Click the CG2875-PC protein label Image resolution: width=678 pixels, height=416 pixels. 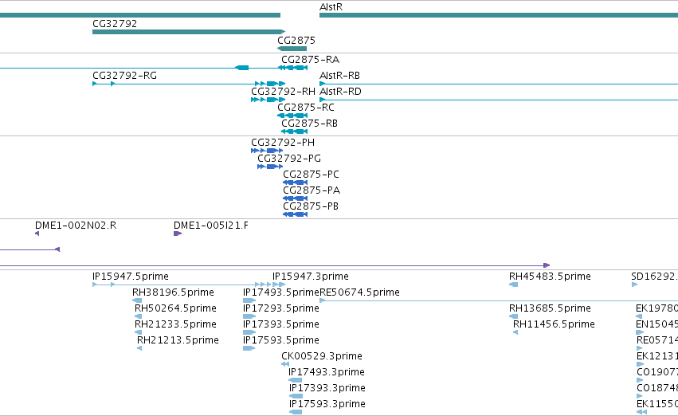[311, 175]
